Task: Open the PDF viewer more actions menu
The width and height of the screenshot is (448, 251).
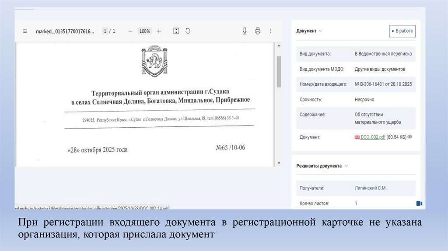Action: tap(270, 31)
